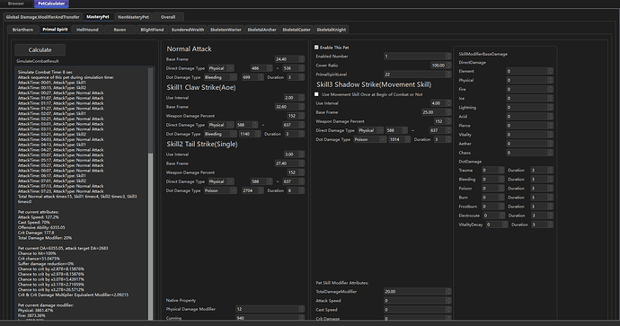Open Skill2 Tail Strike Dot Damage Type Poison dropdown
Viewport: 620px width, 326px height.
220,190
